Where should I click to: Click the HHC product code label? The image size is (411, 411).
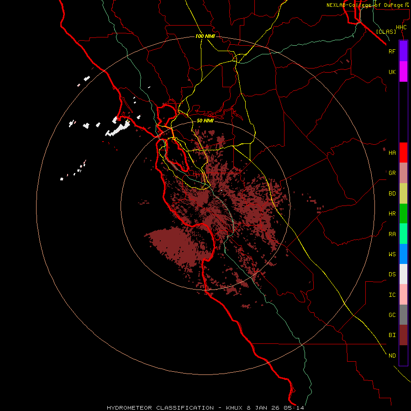coord(401,27)
